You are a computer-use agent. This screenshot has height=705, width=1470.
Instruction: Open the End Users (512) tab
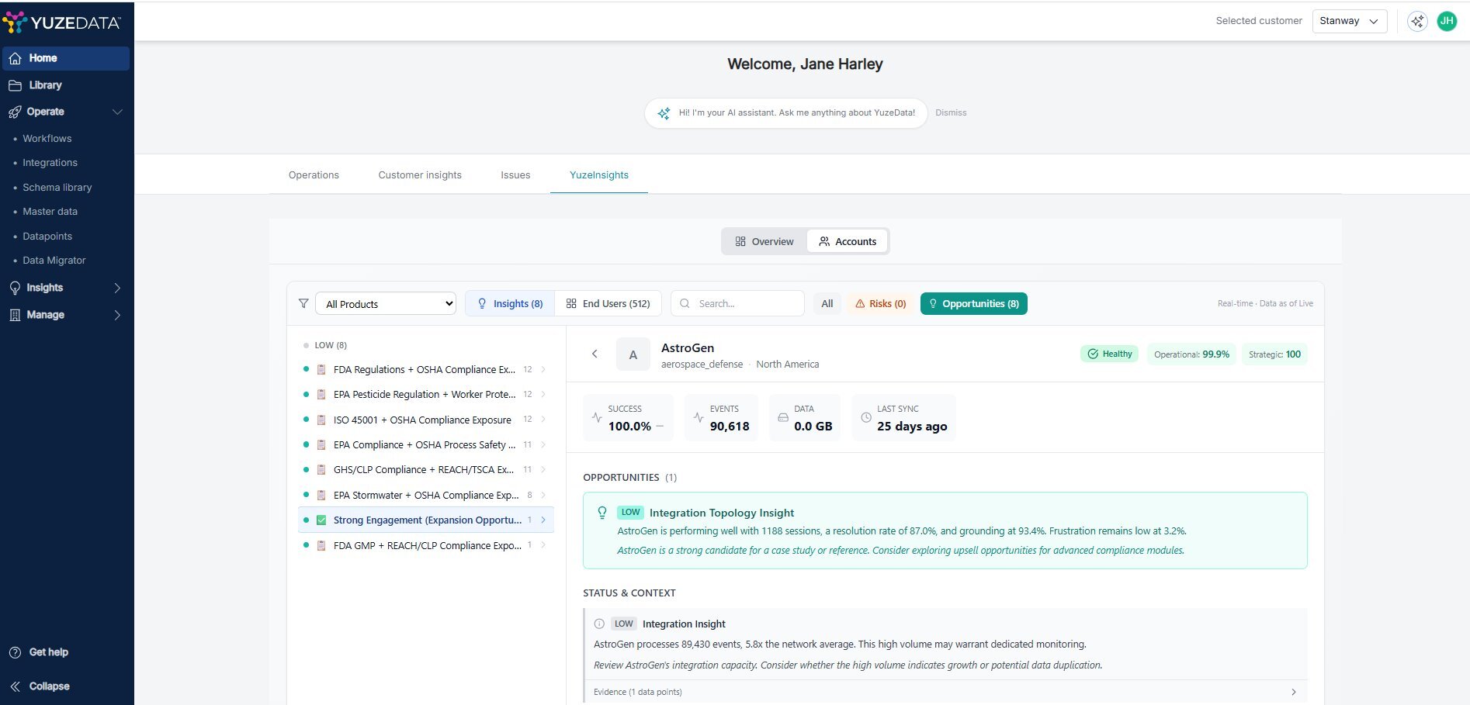(x=608, y=304)
